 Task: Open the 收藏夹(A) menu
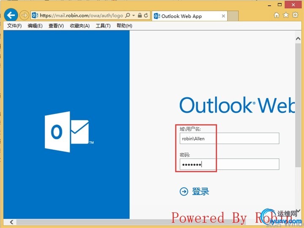(x=80, y=26)
